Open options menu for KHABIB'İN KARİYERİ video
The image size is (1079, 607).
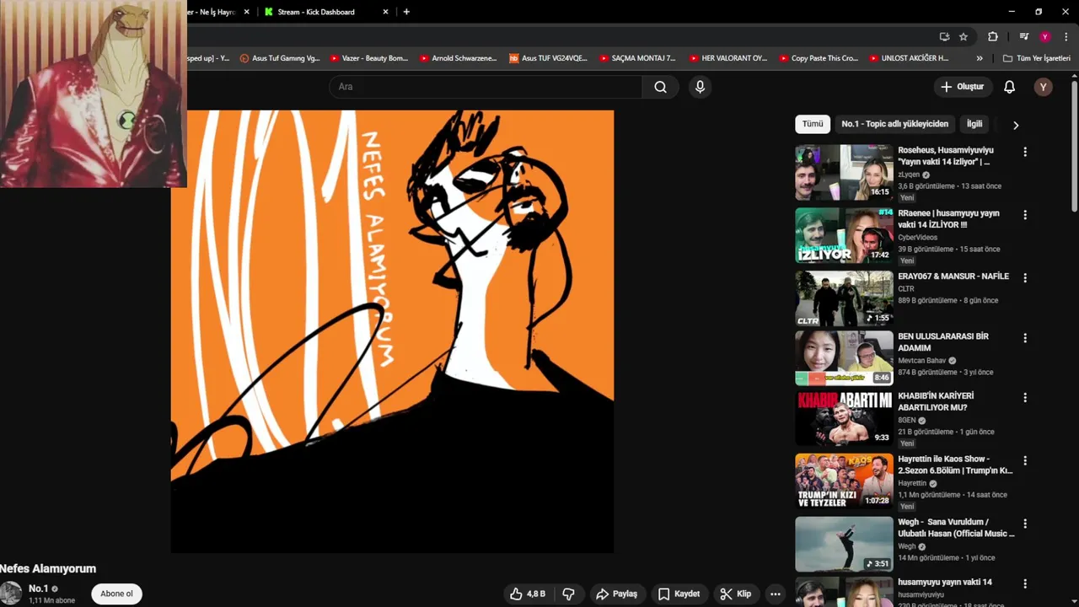point(1025,397)
